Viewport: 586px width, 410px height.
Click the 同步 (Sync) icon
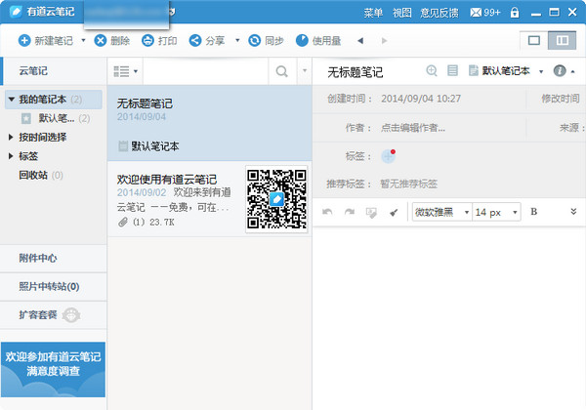point(256,41)
